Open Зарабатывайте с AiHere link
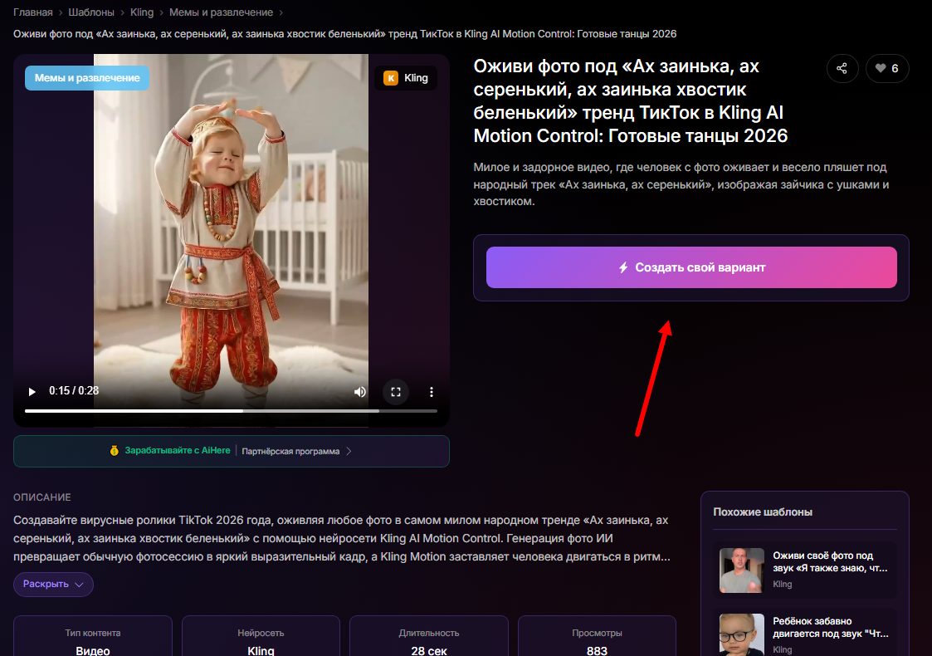The height and width of the screenshot is (656, 932). click(177, 451)
